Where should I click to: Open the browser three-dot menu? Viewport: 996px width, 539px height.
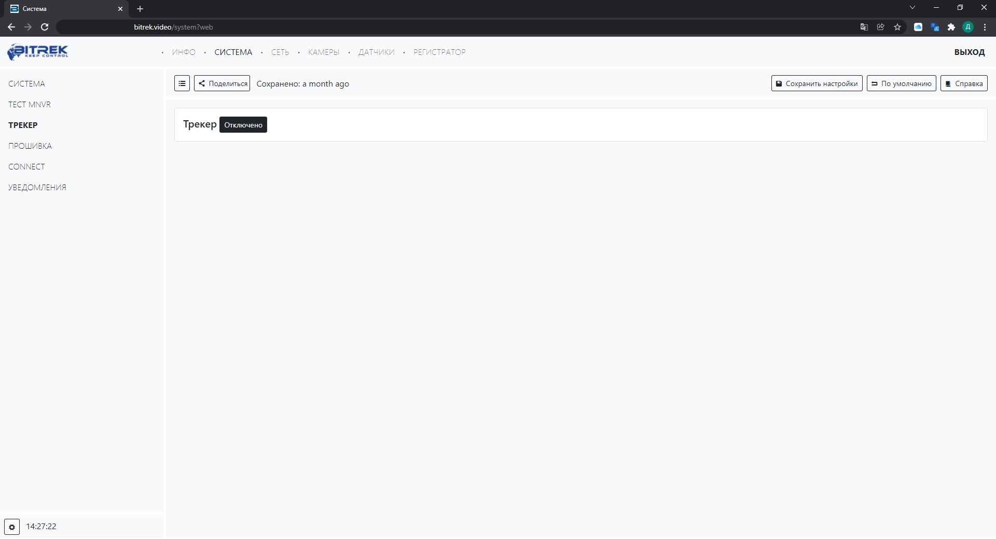point(985,27)
